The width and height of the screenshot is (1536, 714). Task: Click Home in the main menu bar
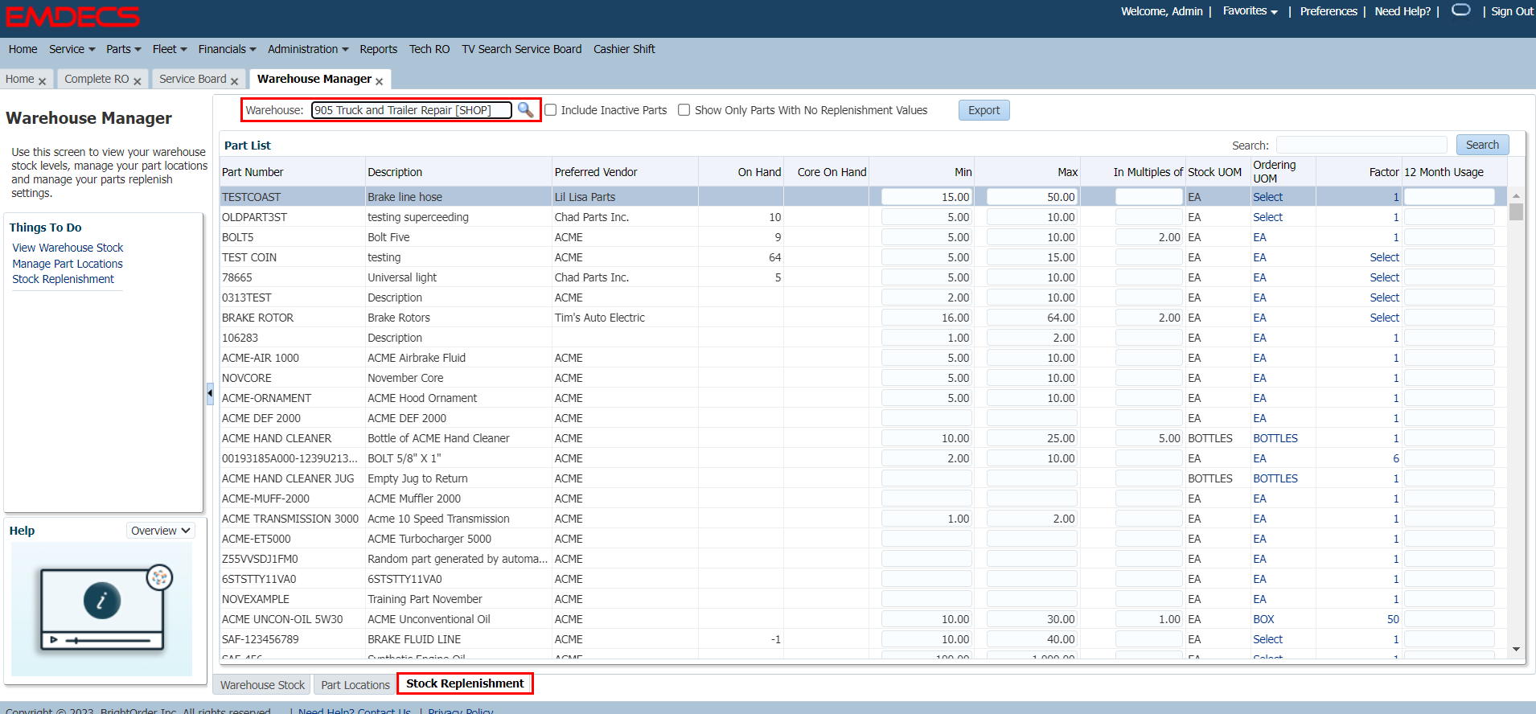(x=23, y=49)
